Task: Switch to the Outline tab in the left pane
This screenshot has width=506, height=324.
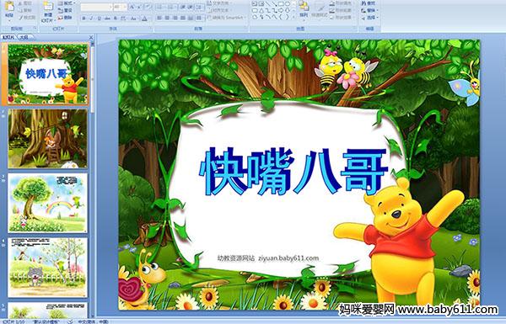Action: (22, 37)
